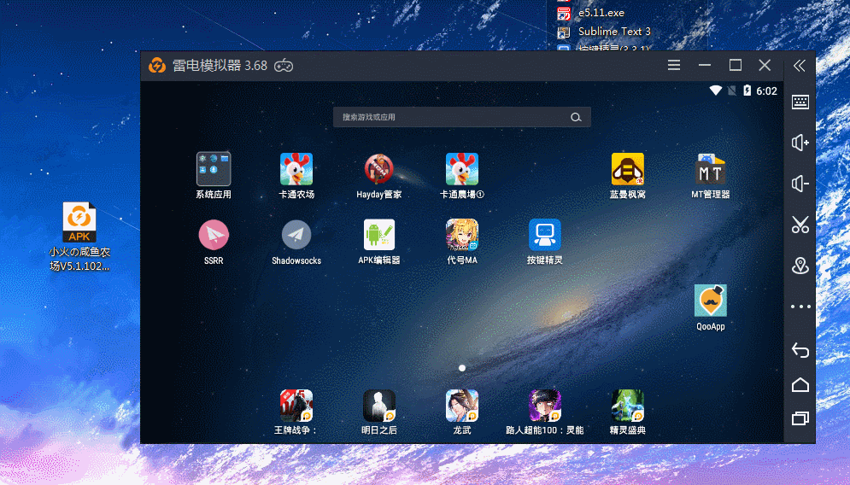Select the 小火の咸鱼农场 APK desktop file
This screenshot has height=485, width=850.
[x=79, y=237]
